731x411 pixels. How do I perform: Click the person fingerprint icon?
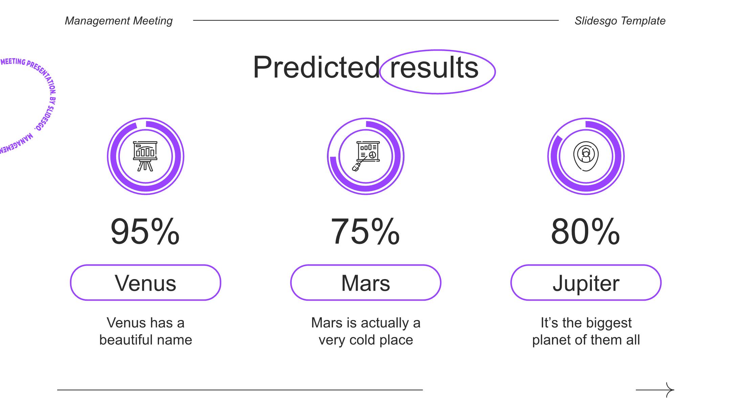586,156
